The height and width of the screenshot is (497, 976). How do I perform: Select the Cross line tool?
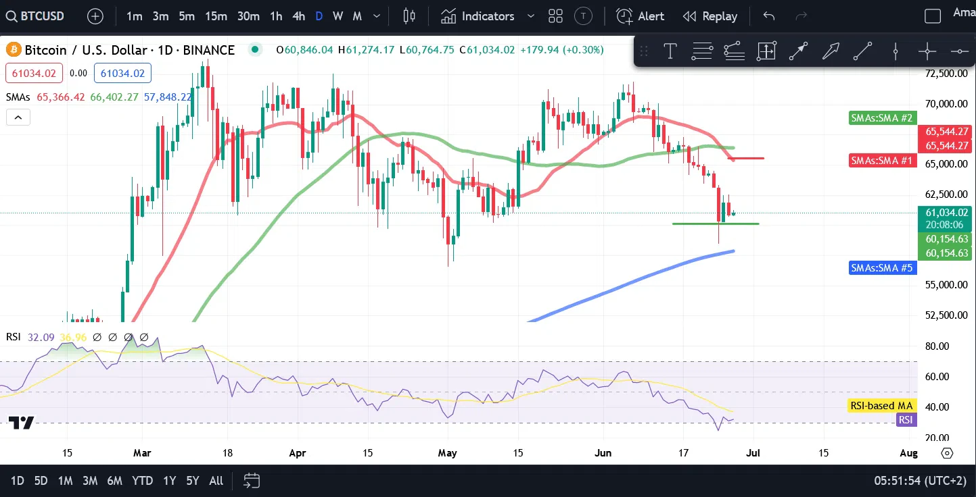pos(927,51)
